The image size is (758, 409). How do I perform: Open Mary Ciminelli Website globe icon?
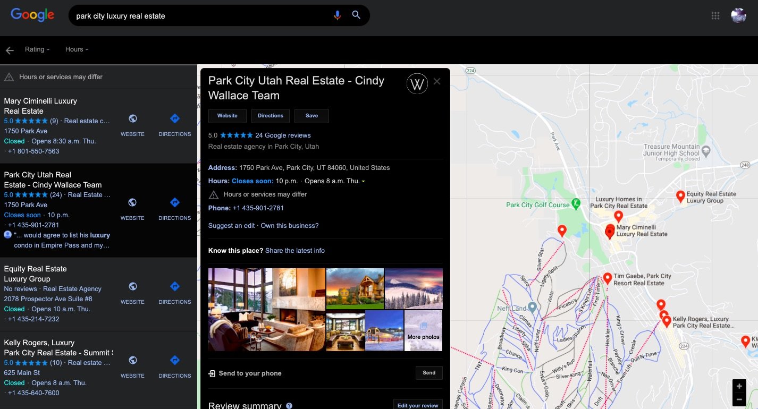coord(132,119)
